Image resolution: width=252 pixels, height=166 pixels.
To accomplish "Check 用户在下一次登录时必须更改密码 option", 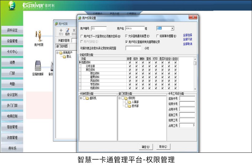I will pos(82,36).
